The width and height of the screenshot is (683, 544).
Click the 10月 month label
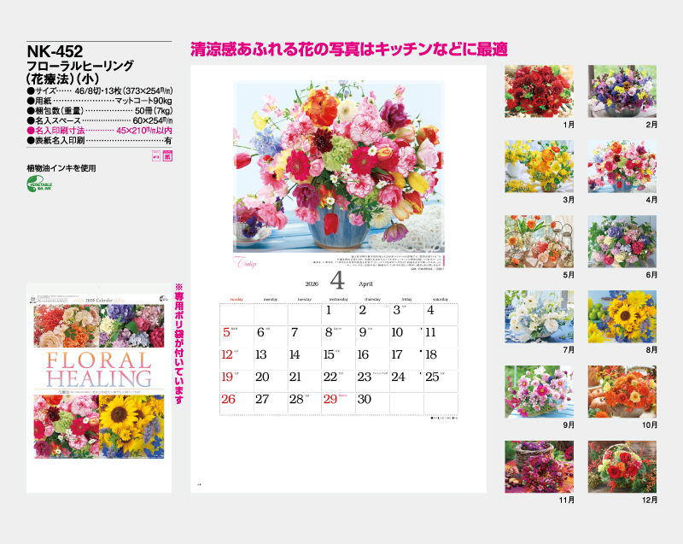(x=650, y=424)
